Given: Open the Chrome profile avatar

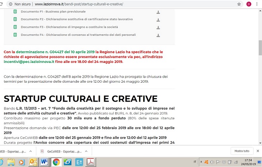Looking at the screenshot, I should (x=249, y=4).
